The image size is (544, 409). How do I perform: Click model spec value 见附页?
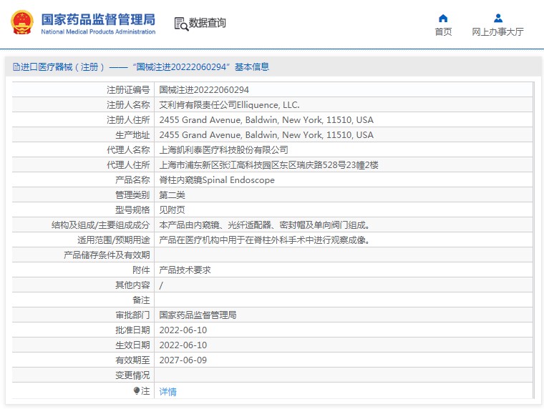pyautogui.click(x=172, y=210)
